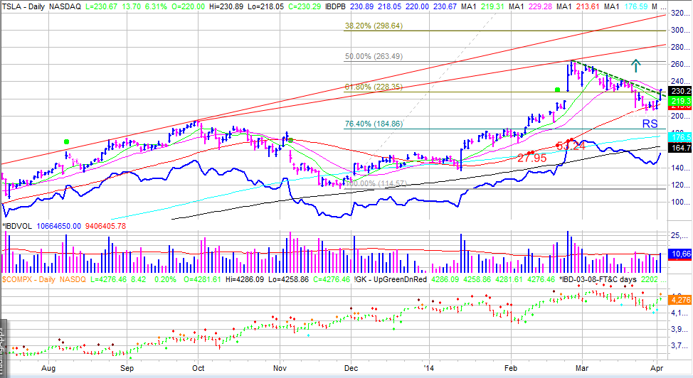The width and height of the screenshot is (693, 378).
Task: Select the O=4281.61 COMPX open value
Action: [x=201, y=279]
